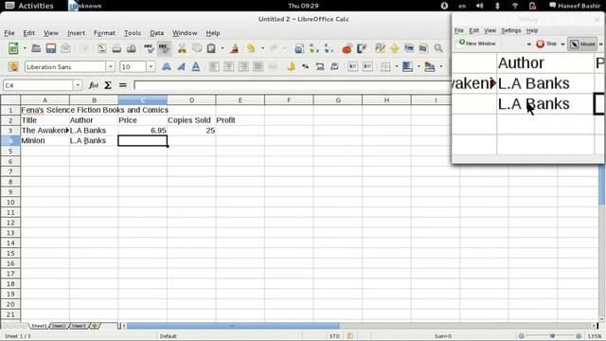Open the Name Box dropdown arrow

pyautogui.click(x=78, y=85)
